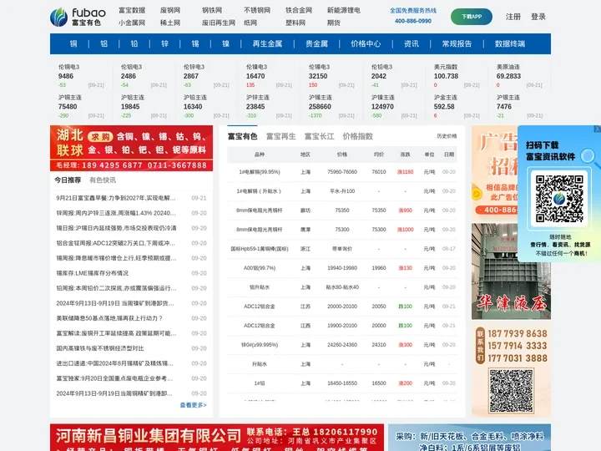Open 废钢网 site link

point(170,10)
